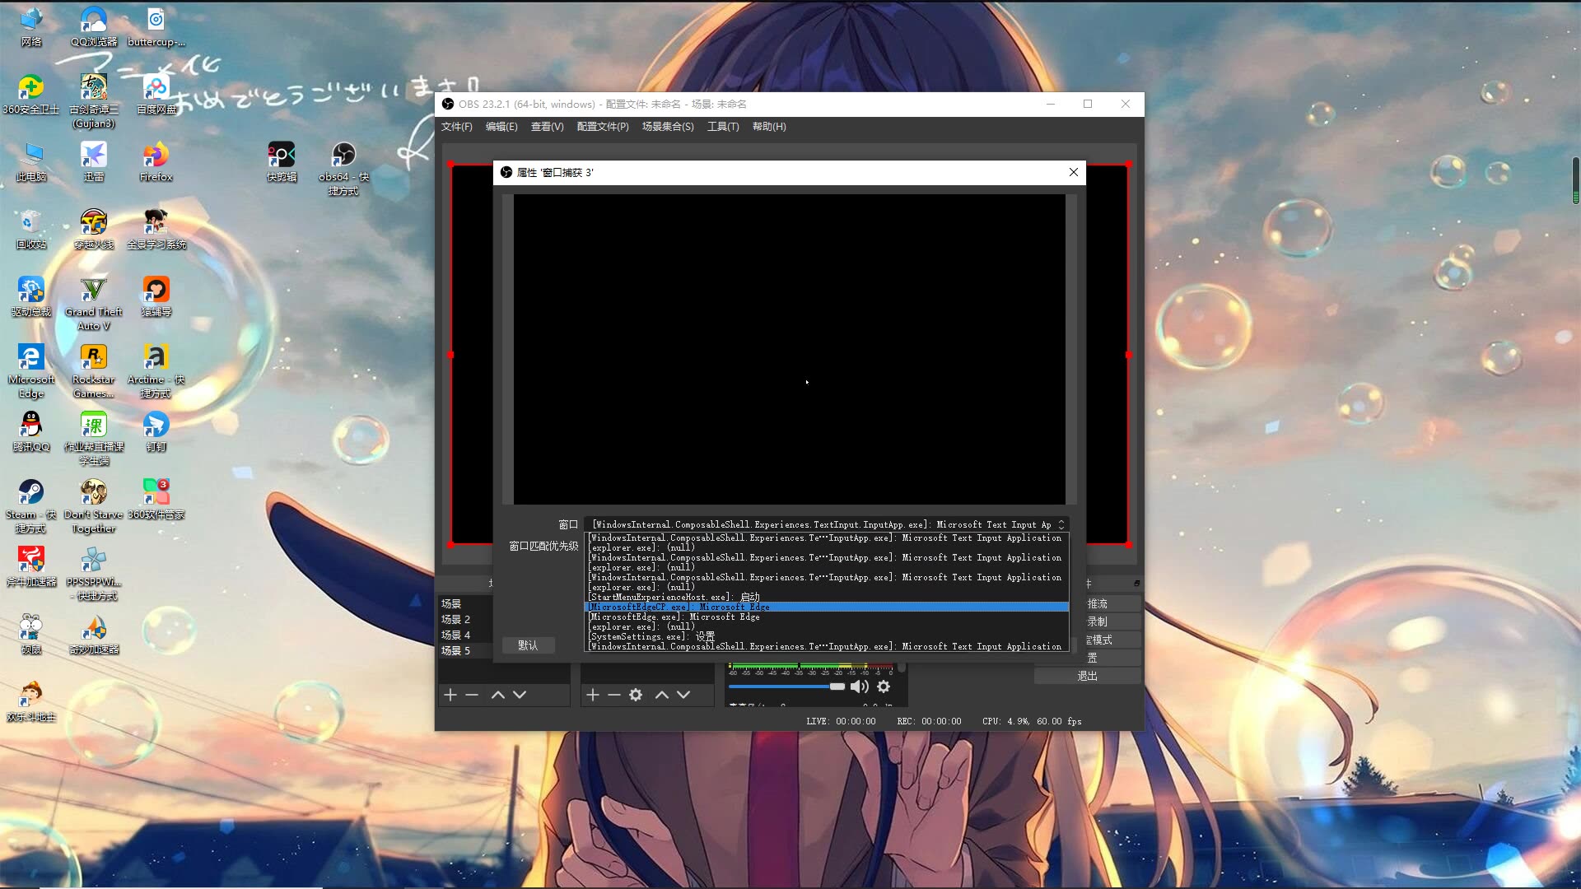Click the CPU: 4.9%, 60.00 fps status text

[1032, 721]
